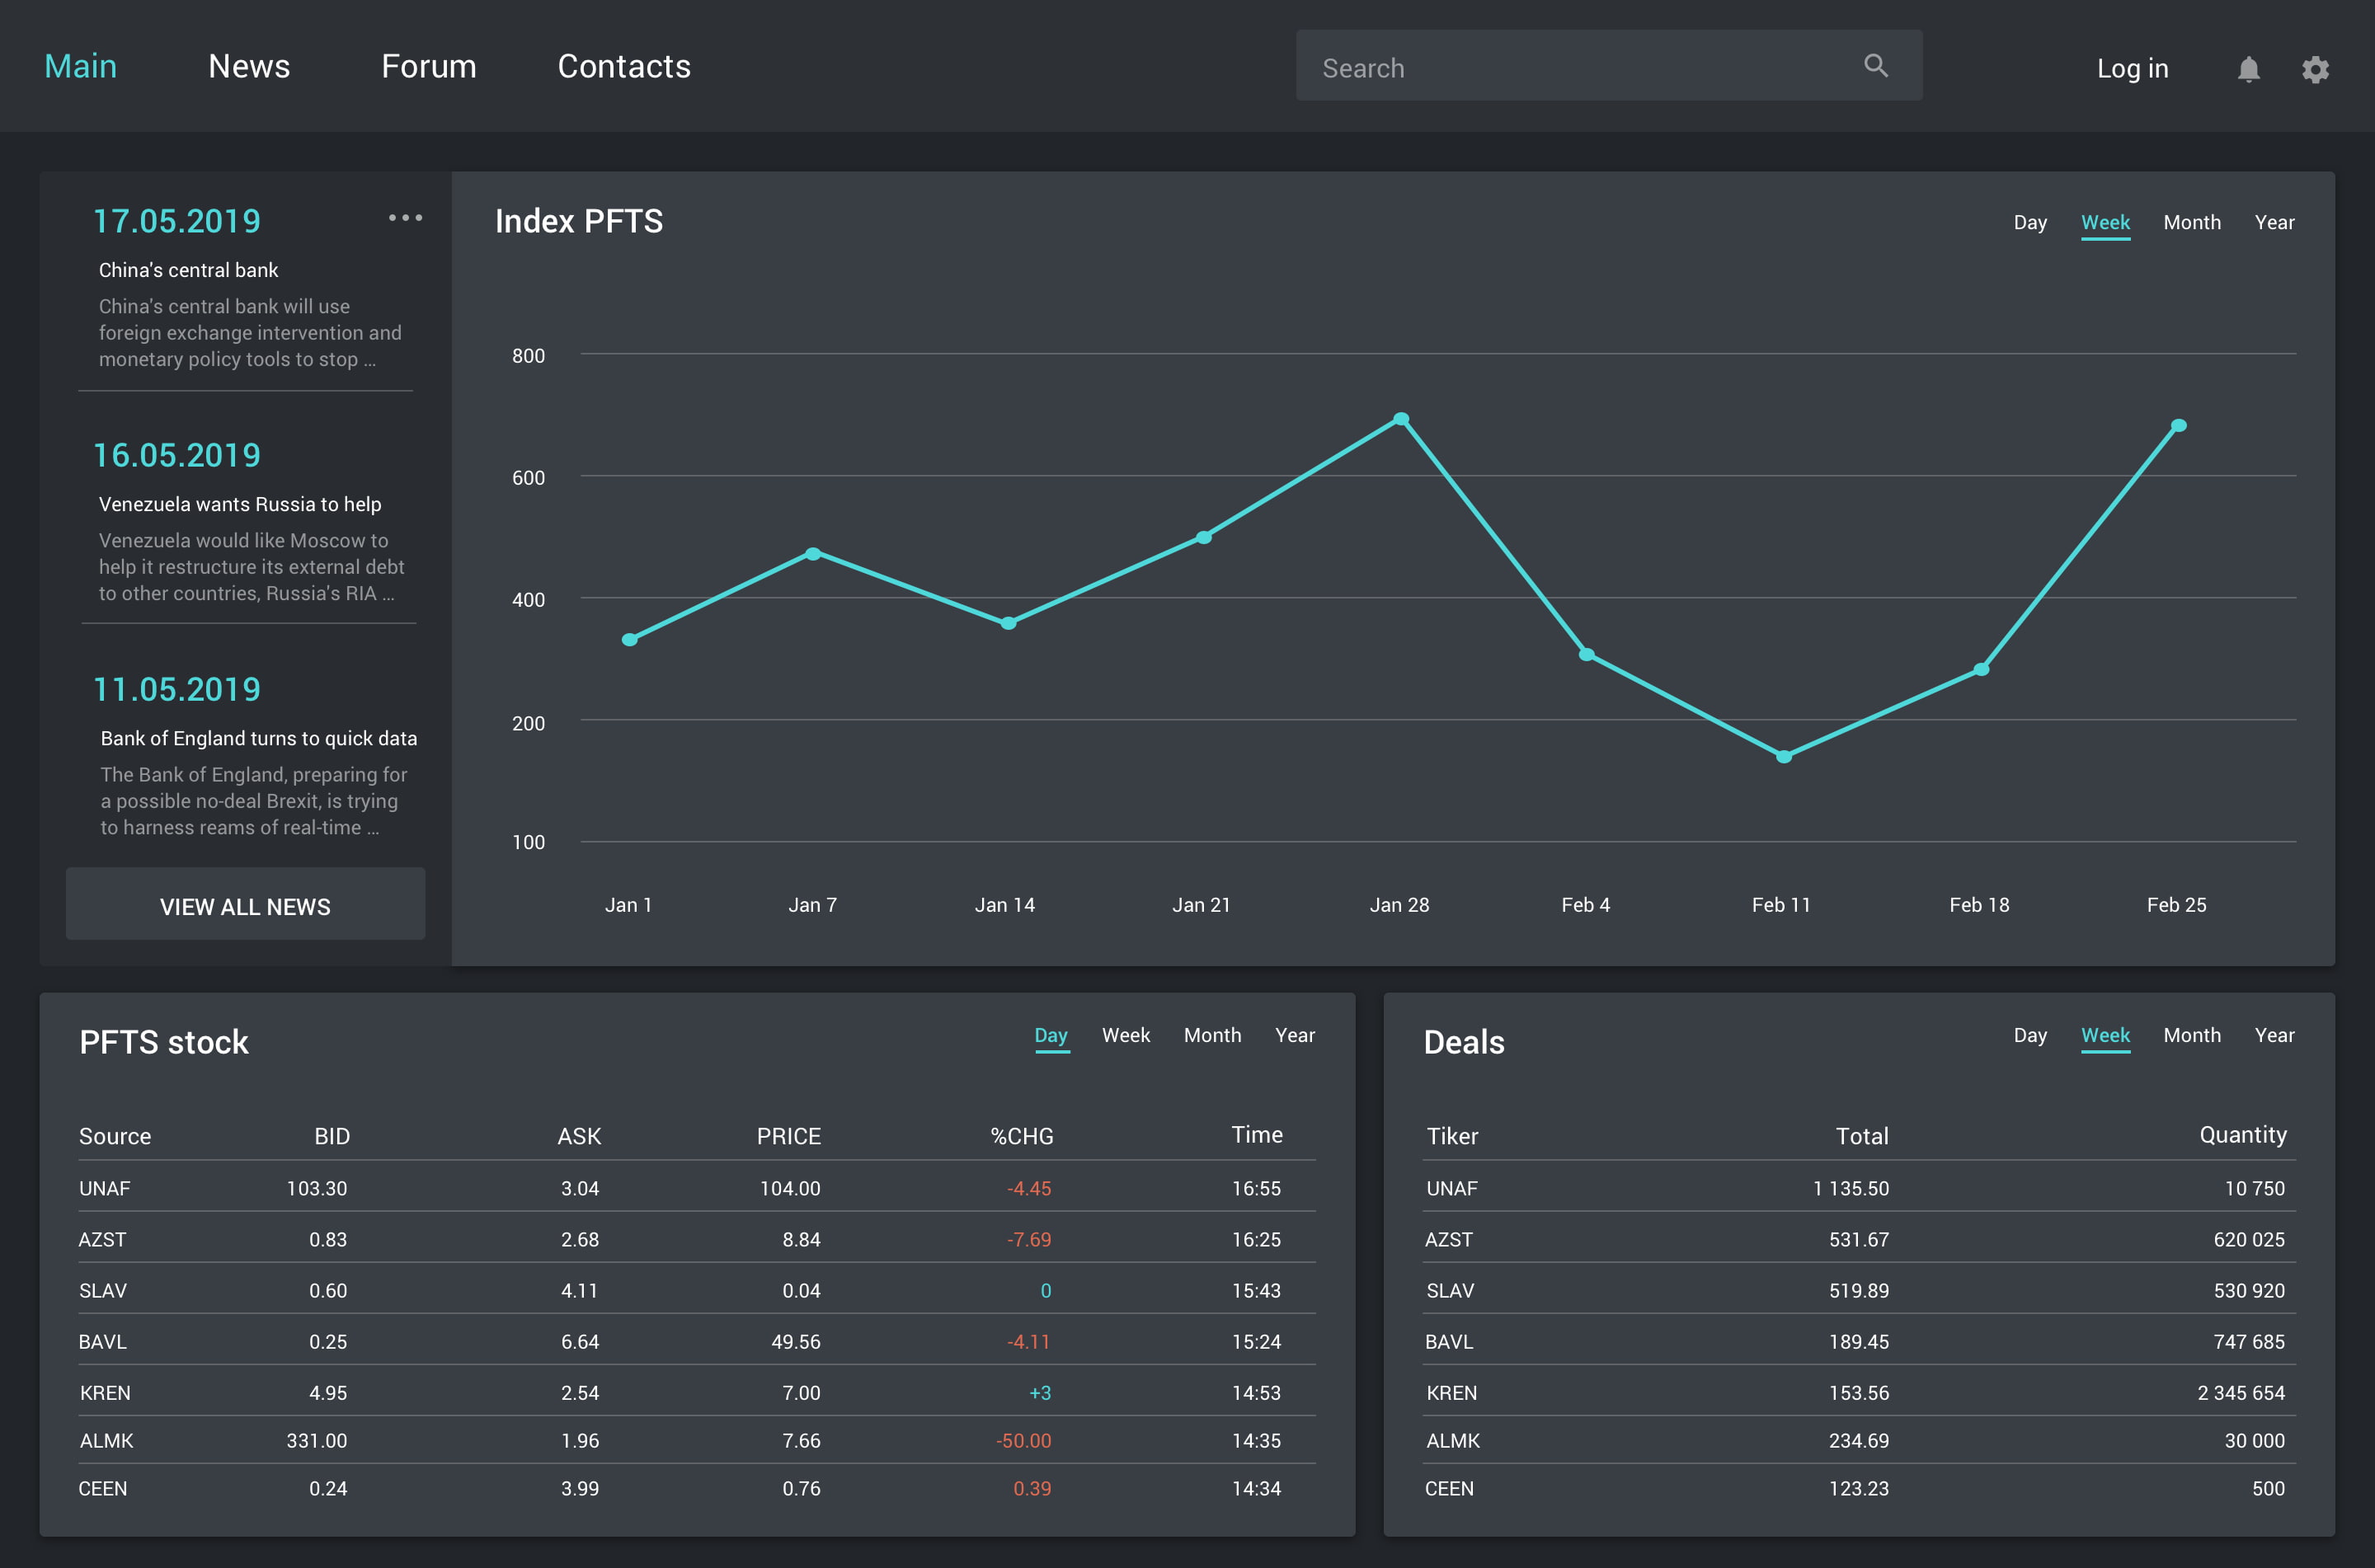
Task: Focus the Search input field
Action: 1608,66
